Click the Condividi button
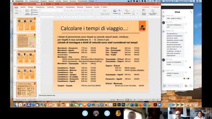The height and width of the screenshot is (119, 212). point(145,7)
